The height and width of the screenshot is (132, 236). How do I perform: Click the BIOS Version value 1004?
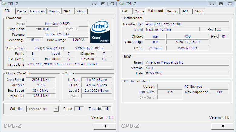point(187,68)
